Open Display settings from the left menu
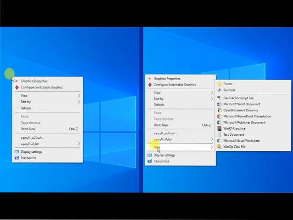Screen dimensions: 293x220 31,151
